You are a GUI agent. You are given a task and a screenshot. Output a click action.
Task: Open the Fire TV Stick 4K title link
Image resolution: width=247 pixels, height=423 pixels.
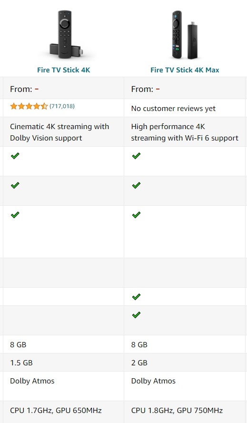64,70
